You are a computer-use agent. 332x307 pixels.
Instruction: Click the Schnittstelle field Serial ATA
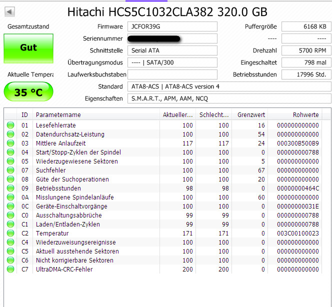[172, 50]
